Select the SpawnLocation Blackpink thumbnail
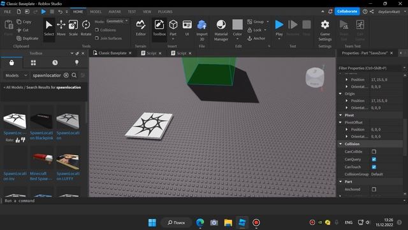 pyautogui.click(x=41, y=121)
